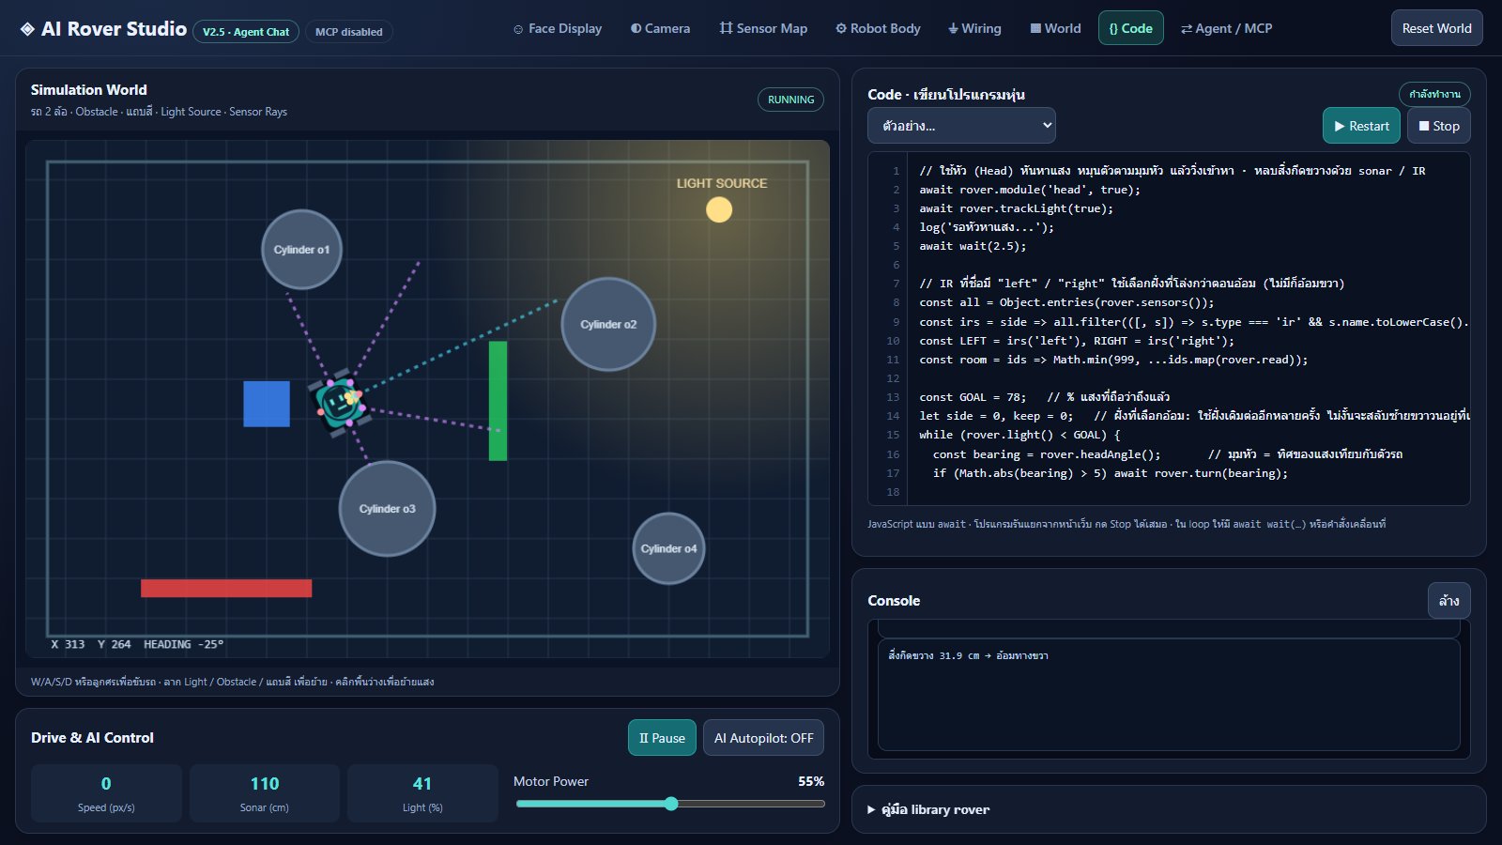1502x845 pixels.
Task: Toggle AI Autopilot on
Action: pyautogui.click(x=764, y=738)
